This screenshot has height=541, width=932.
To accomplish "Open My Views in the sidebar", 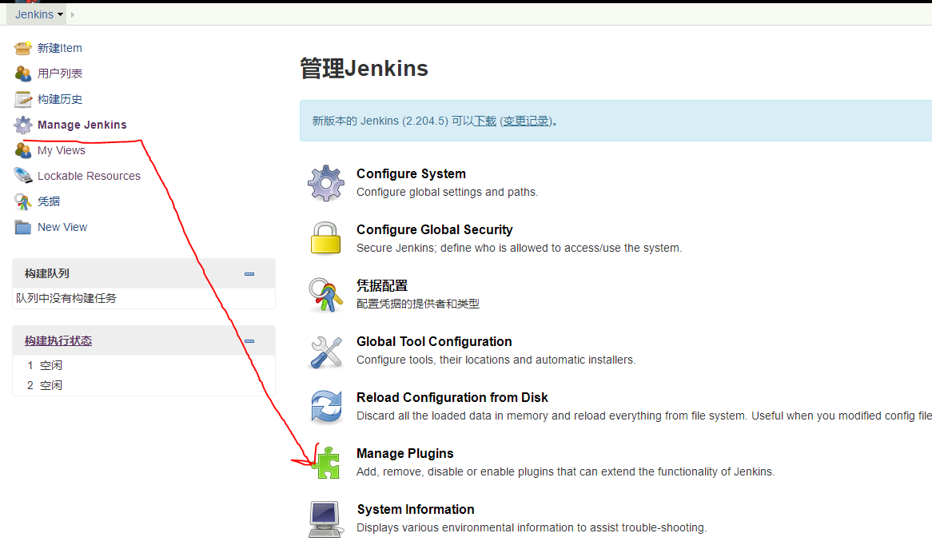I will [62, 150].
